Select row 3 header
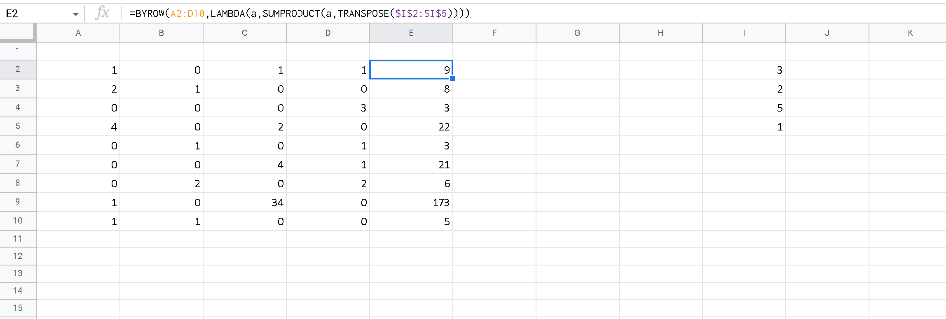946x319 pixels. coord(18,88)
